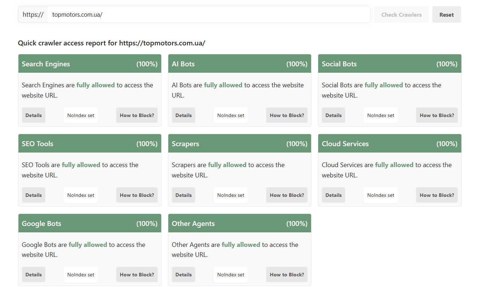Open How to Block for AI Bots

pos(287,115)
